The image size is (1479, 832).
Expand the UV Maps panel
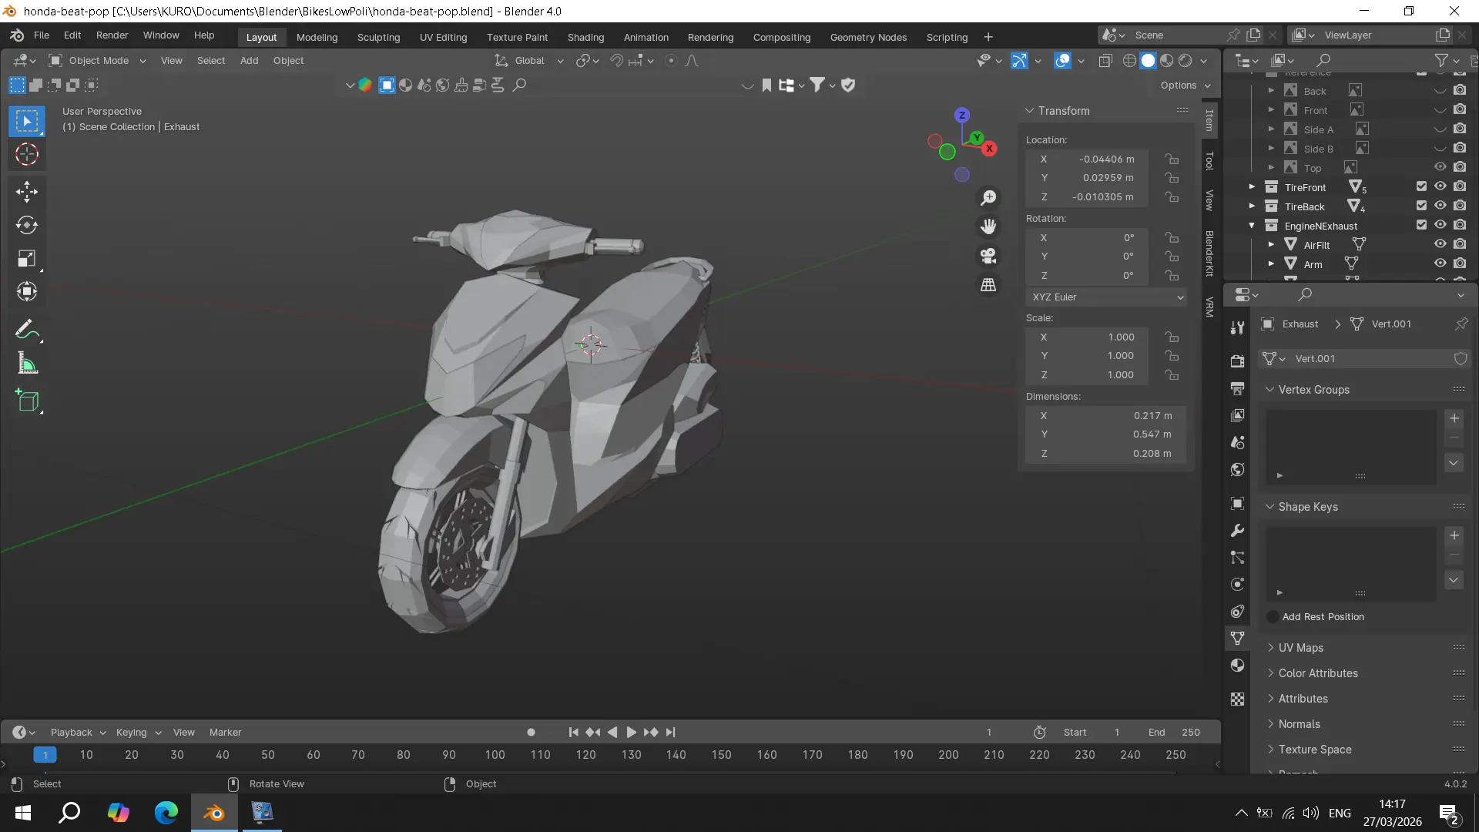pos(1300,648)
